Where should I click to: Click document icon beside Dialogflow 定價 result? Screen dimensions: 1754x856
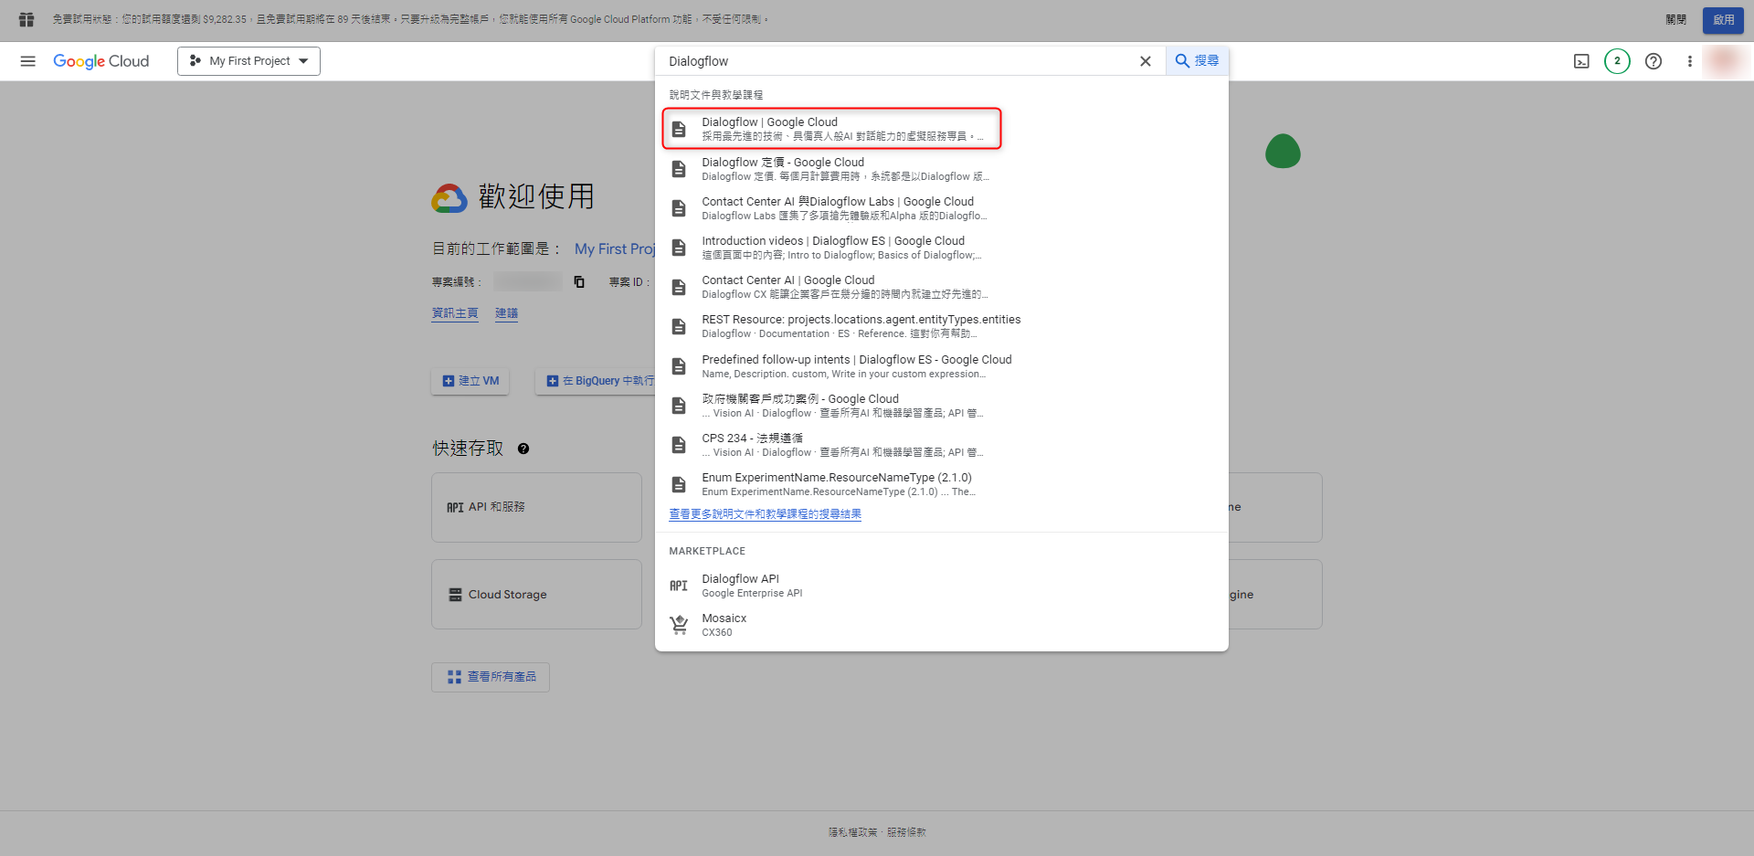(x=679, y=169)
